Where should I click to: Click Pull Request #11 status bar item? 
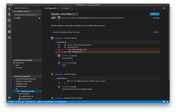point(61,102)
